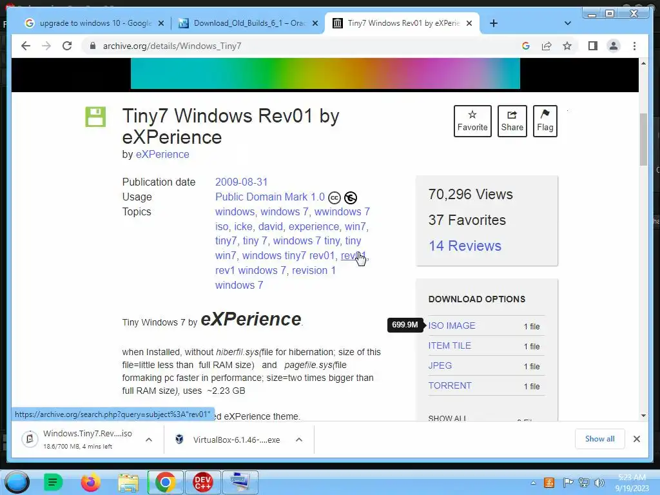The height and width of the screenshot is (495, 660).
Task: Go back to the previous page
Action: point(26,46)
